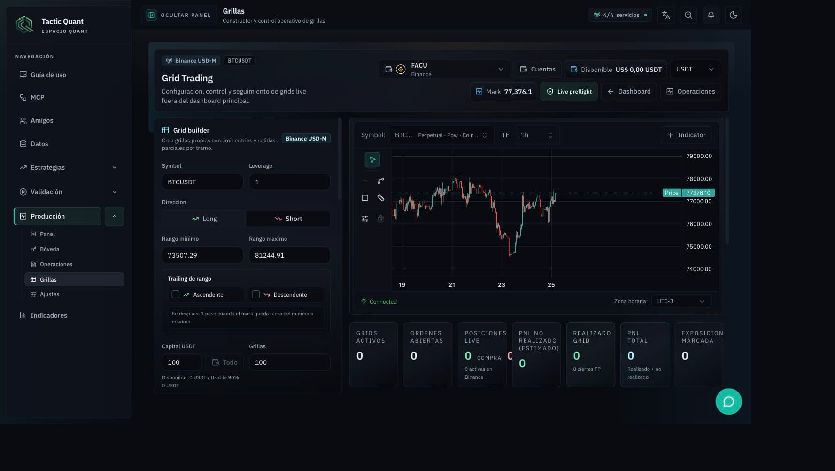Open the chat support bubble
Viewport: 835px width, 471px height.
click(x=729, y=401)
